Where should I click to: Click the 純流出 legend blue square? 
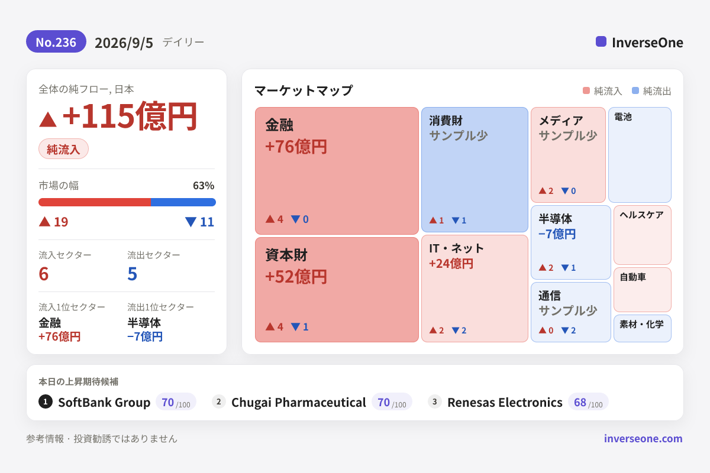[x=635, y=91]
